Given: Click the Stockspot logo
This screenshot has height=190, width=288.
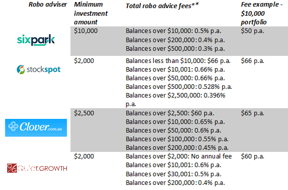Looking at the screenshot, I should pos(38,70).
